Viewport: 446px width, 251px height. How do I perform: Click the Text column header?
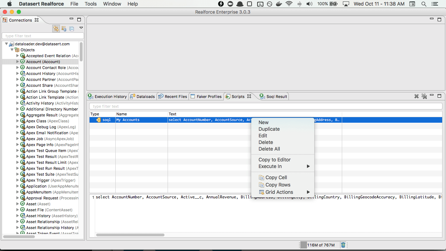point(255,114)
